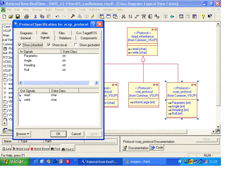
Task: Open the Query menu
Action: (71, 10)
